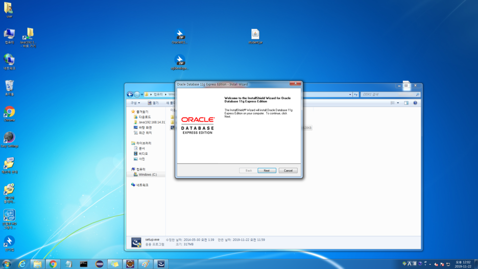Switch to Oracle installer taskbar button
Image resolution: width=478 pixels, height=269 pixels.
tap(161, 264)
